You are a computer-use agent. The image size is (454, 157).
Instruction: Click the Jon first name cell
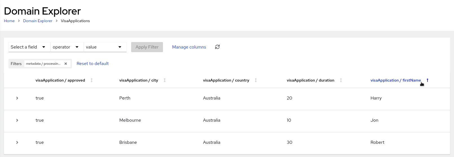coord(374,120)
